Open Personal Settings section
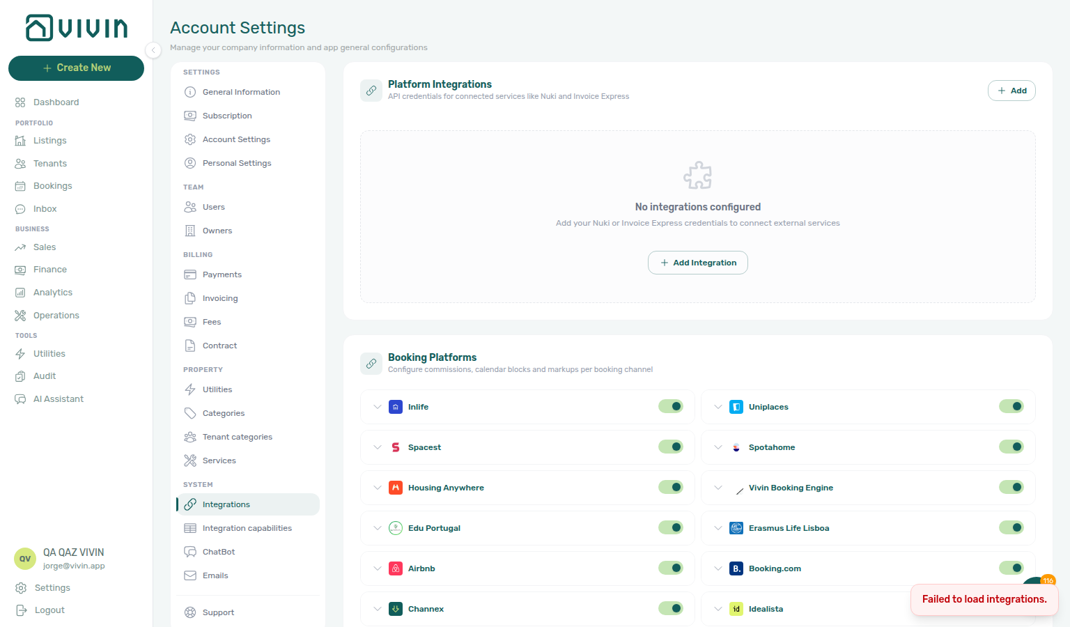This screenshot has width=1070, height=627. tap(248, 163)
